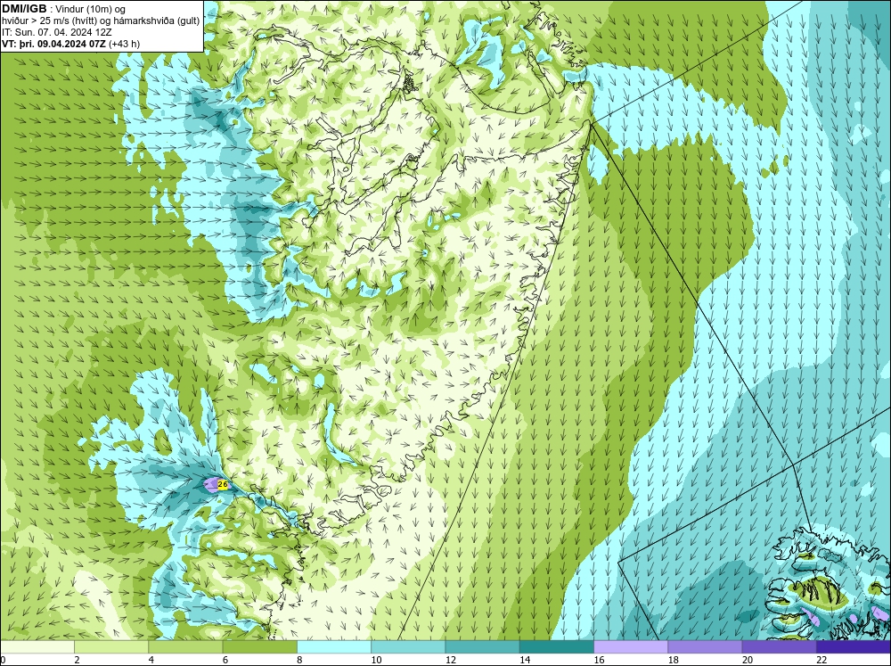
Task: Click the yellow 26 maximum gust marker
Action: (223, 485)
